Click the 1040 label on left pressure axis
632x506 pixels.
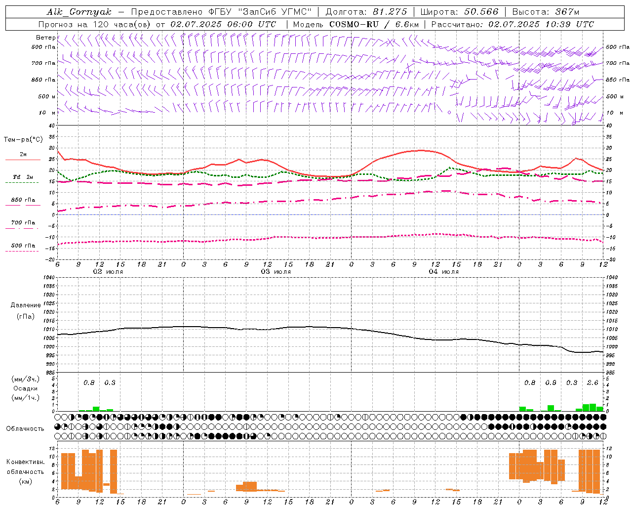[48, 277]
